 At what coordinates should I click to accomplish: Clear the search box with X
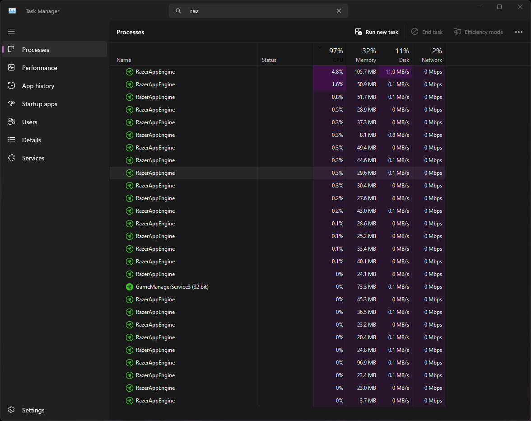point(339,11)
